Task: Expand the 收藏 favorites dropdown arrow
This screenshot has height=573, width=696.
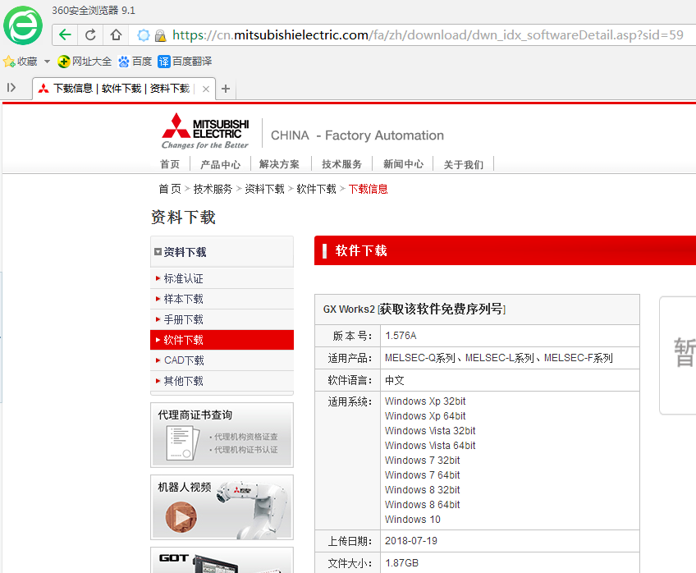Action: [x=47, y=62]
